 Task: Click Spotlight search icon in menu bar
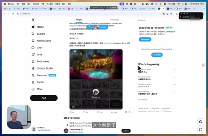click(183, 4)
